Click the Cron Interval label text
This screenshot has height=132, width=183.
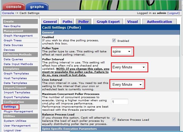tap(52, 80)
